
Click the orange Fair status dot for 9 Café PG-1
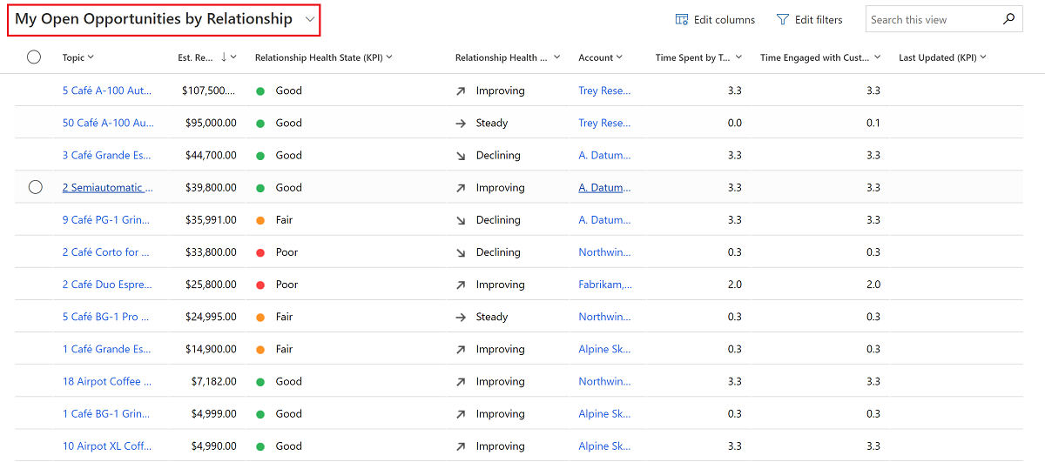(x=260, y=220)
